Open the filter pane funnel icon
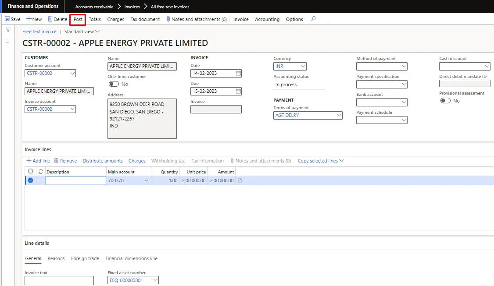Image resolution: width=494 pixels, height=286 pixels. pos(8,30)
